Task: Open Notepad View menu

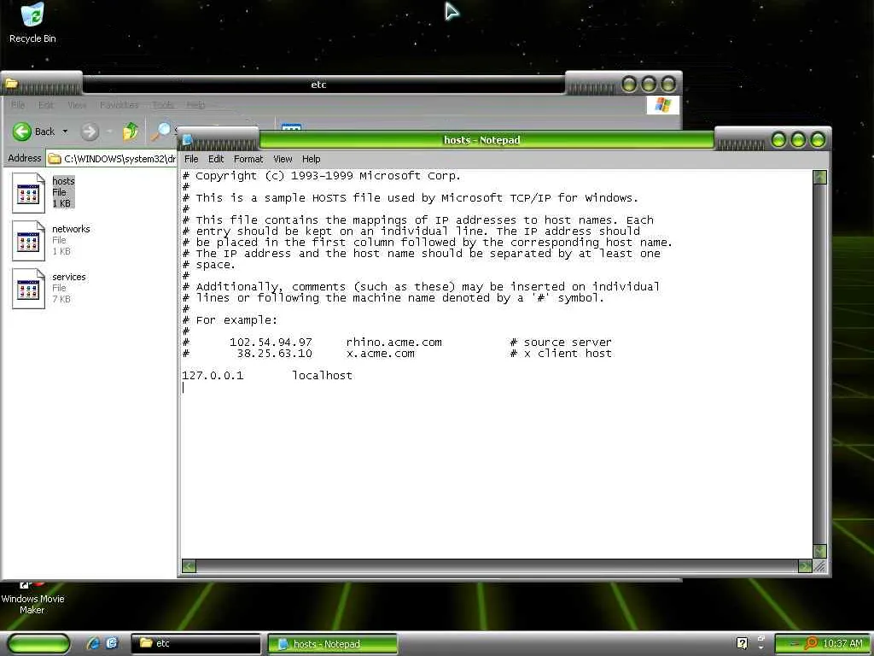Action: click(x=283, y=159)
